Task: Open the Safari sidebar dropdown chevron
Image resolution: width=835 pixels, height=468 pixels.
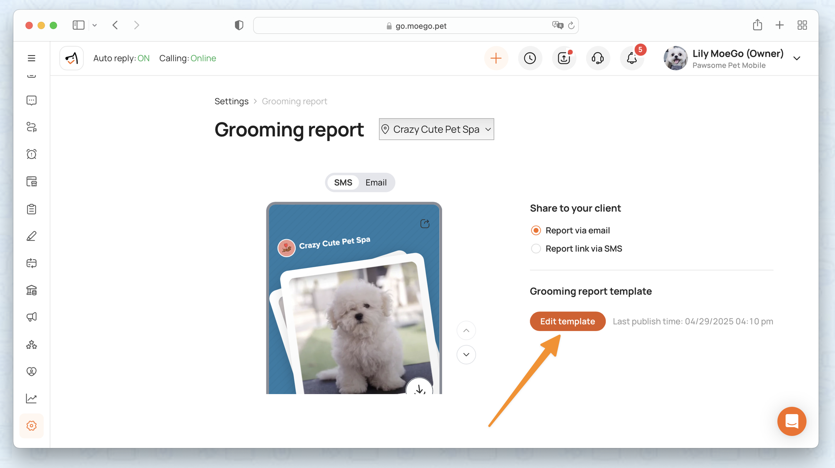Action: 95,25
